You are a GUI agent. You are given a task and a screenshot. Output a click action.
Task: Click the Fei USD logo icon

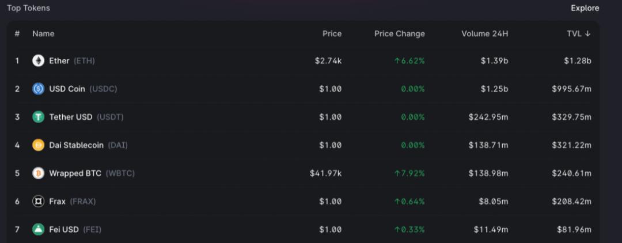pos(38,230)
